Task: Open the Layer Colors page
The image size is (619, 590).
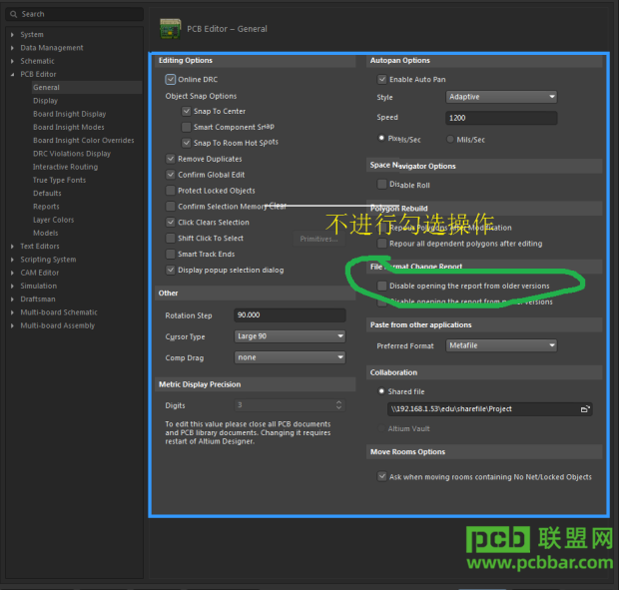Action: (54, 220)
